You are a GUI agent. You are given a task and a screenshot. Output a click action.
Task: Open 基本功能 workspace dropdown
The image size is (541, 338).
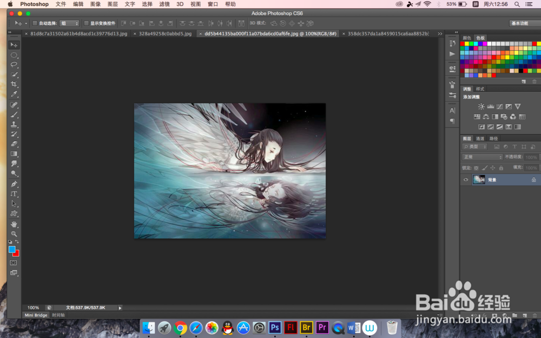(x=525, y=23)
